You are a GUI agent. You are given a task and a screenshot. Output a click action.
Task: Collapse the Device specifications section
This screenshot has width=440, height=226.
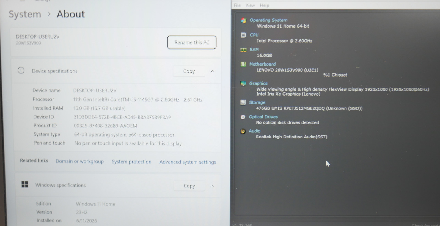coord(212,71)
